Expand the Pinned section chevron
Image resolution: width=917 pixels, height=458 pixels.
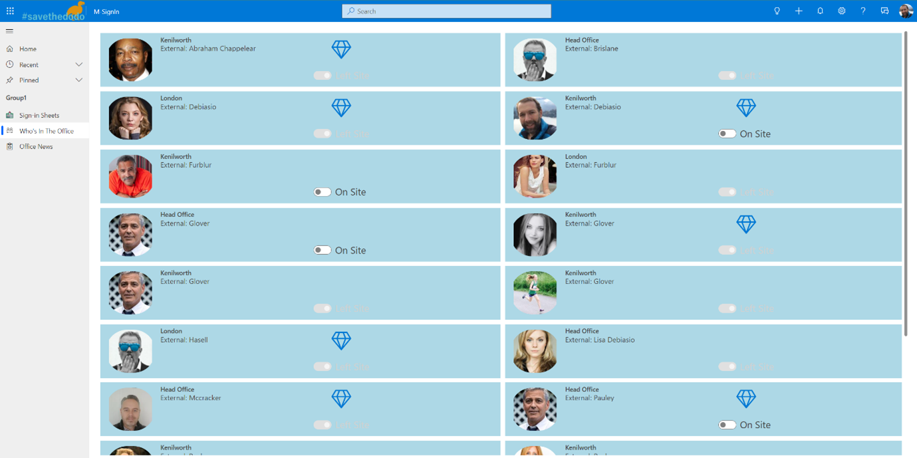(x=79, y=80)
